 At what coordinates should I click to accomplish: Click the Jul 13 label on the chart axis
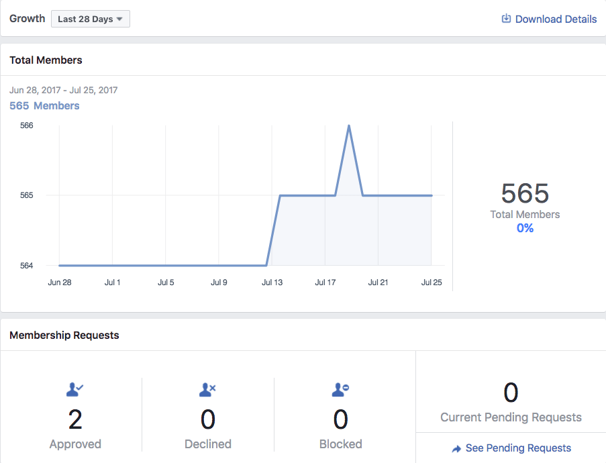pyautogui.click(x=272, y=282)
